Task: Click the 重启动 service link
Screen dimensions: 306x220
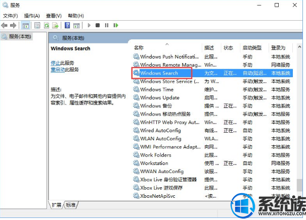Action: click(58, 70)
